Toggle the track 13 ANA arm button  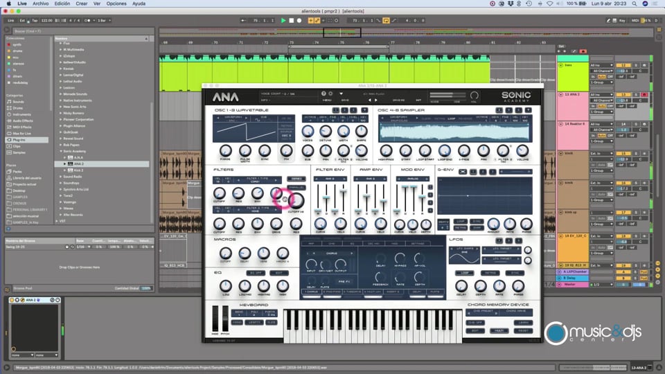[644, 95]
